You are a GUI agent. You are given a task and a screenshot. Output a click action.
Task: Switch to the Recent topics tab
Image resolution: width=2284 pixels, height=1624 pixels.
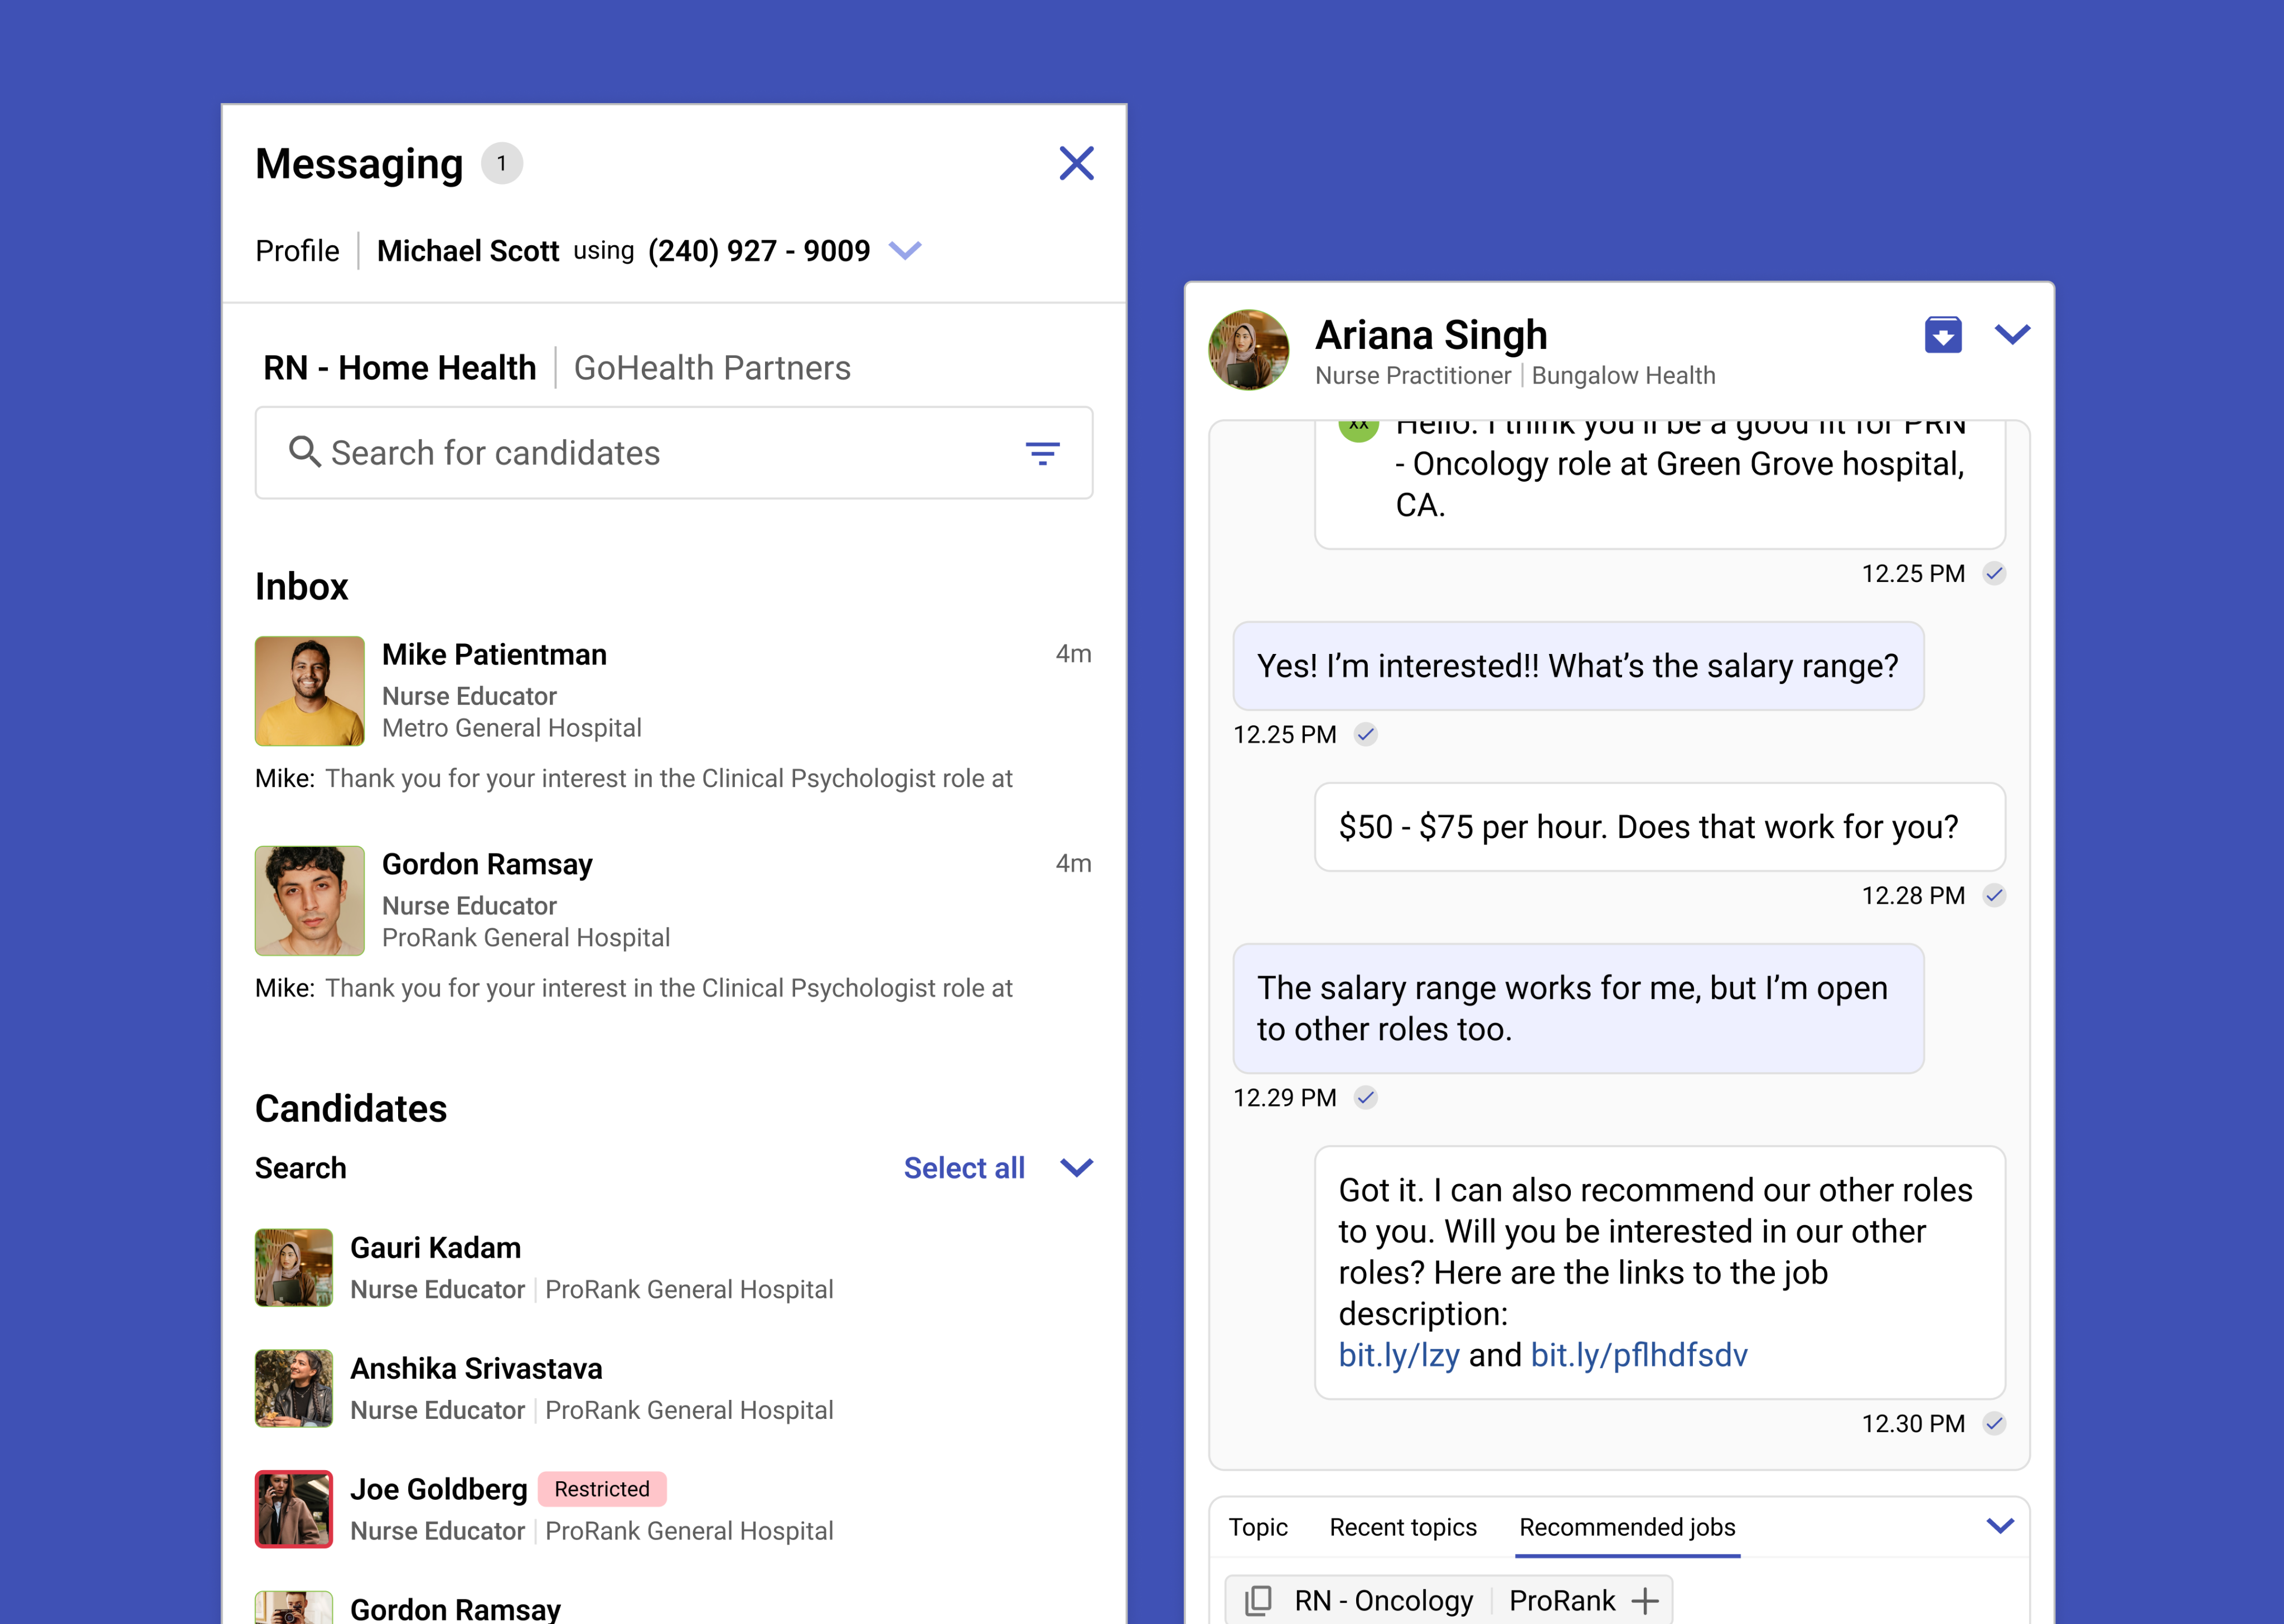point(1402,1527)
